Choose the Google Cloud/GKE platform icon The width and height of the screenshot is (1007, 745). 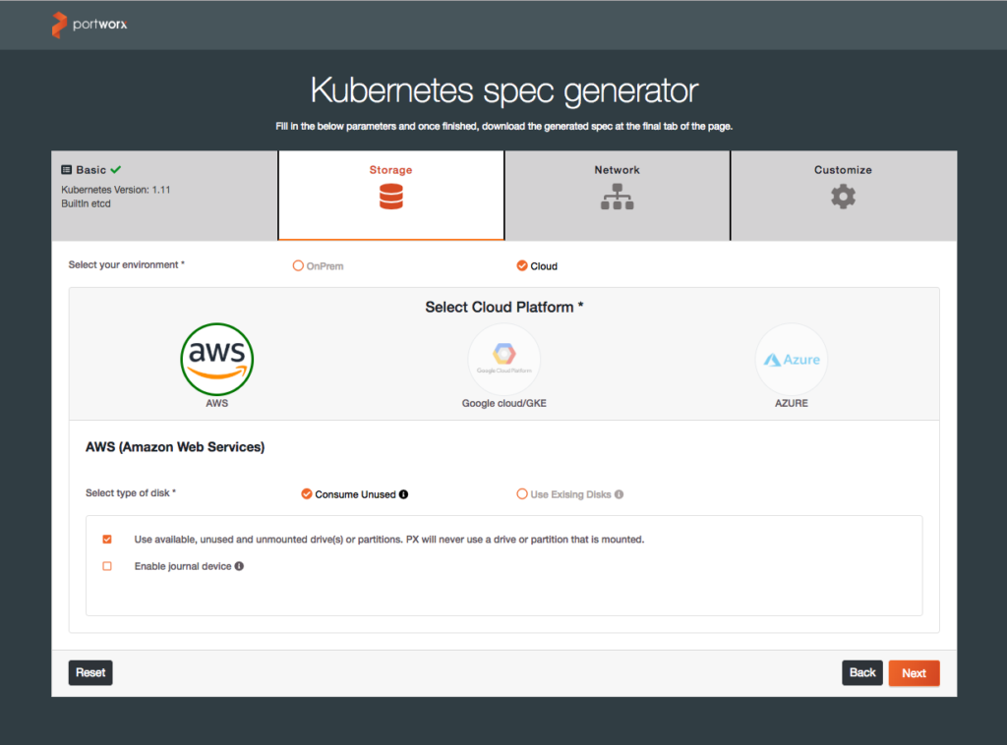pyautogui.click(x=503, y=359)
